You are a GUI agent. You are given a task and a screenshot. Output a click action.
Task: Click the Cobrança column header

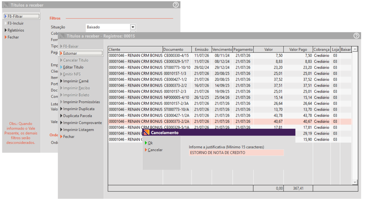322,49
